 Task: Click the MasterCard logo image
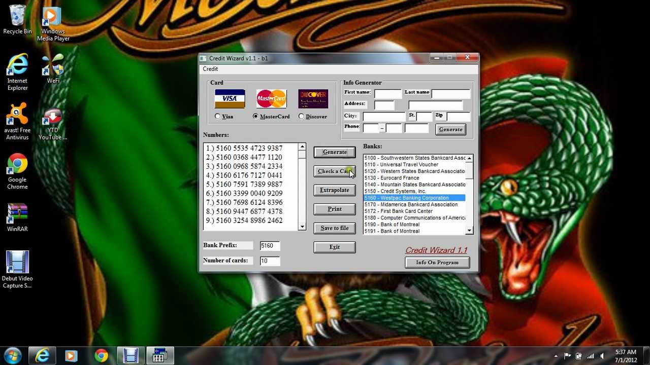[x=271, y=99]
